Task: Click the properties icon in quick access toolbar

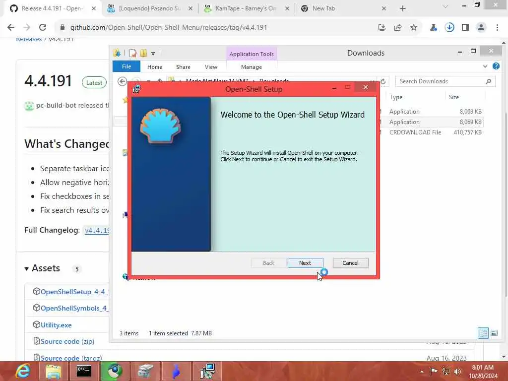Action: click(132, 53)
